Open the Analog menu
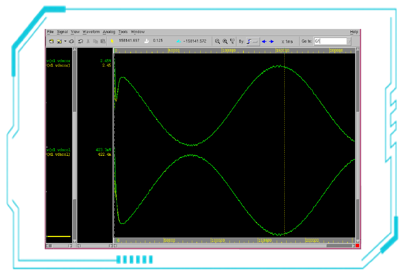This screenshot has width=402, height=276. (109, 32)
